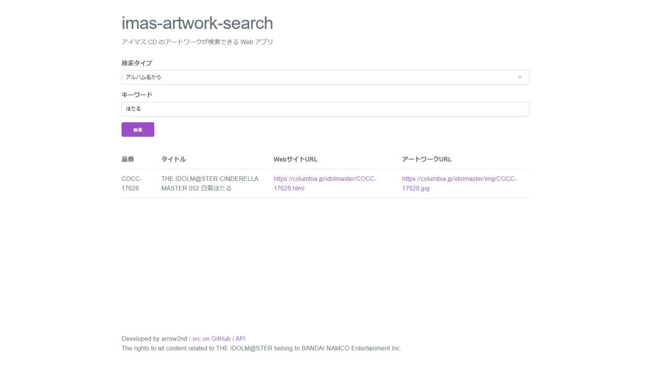Open the COCC-17628.jpg artwork link
This screenshot has height=366, width=651.
click(x=459, y=184)
